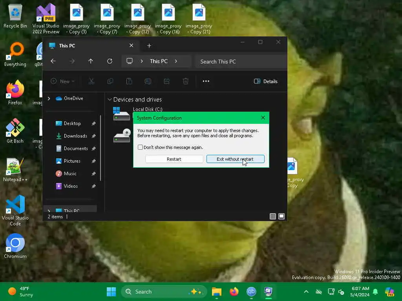Click the Paste toolbar icon
Viewport: 402px width, 301px height.
[x=129, y=81]
